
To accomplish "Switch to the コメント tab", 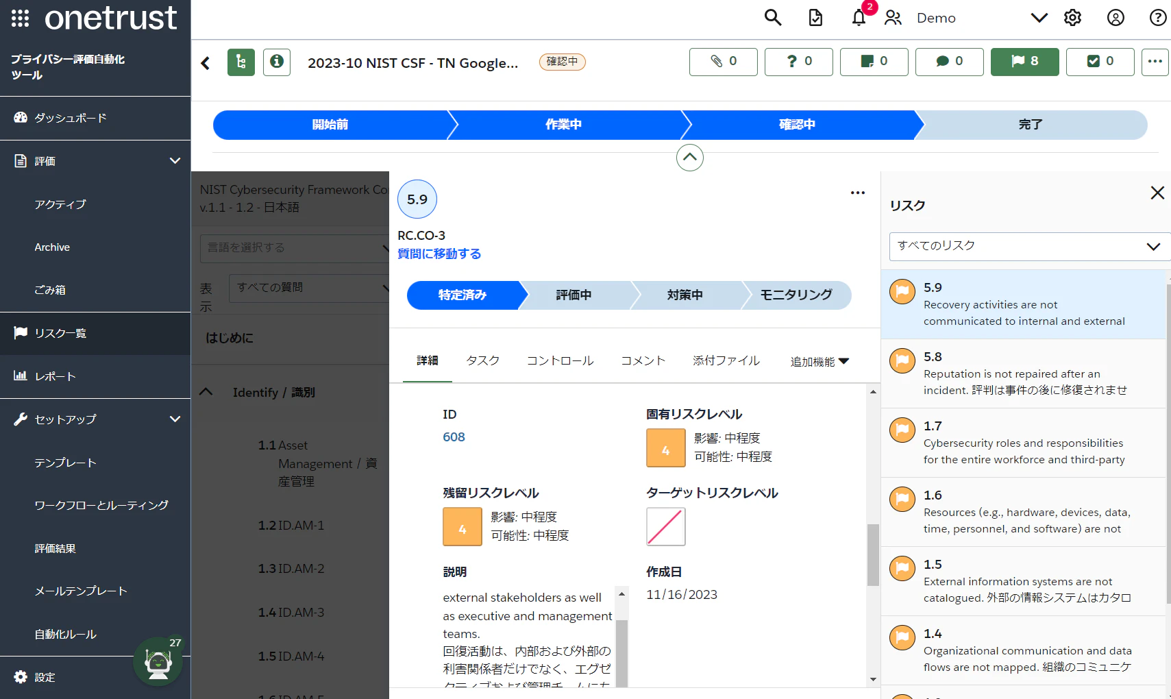I will coord(643,360).
